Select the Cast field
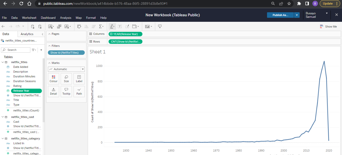The height and width of the screenshot is (155, 342). tap(16, 122)
